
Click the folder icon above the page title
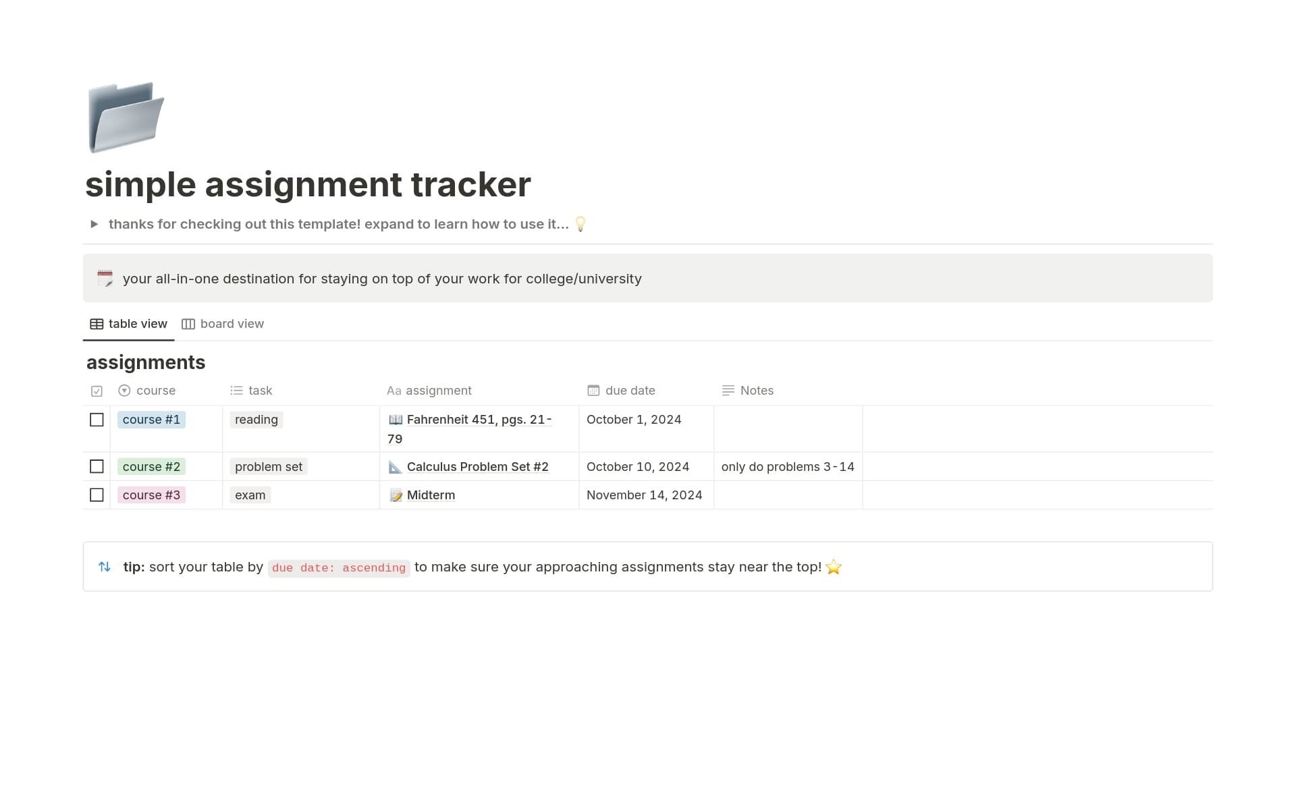click(126, 117)
